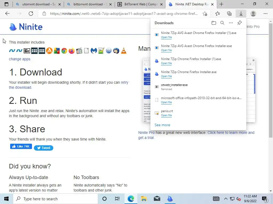Click 'retry the download' link

point(69,85)
